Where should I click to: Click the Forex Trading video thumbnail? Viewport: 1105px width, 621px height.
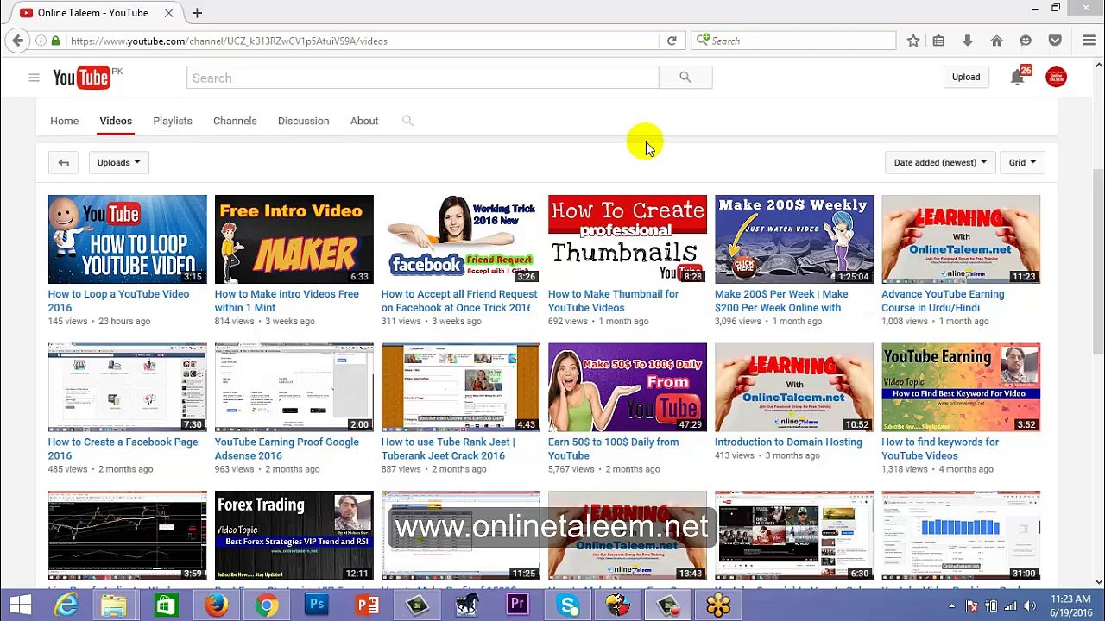click(x=294, y=535)
